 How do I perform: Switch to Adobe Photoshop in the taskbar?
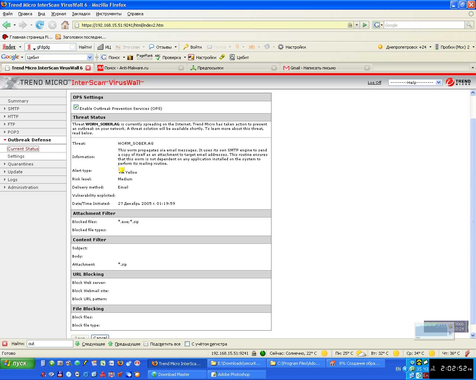237,374
